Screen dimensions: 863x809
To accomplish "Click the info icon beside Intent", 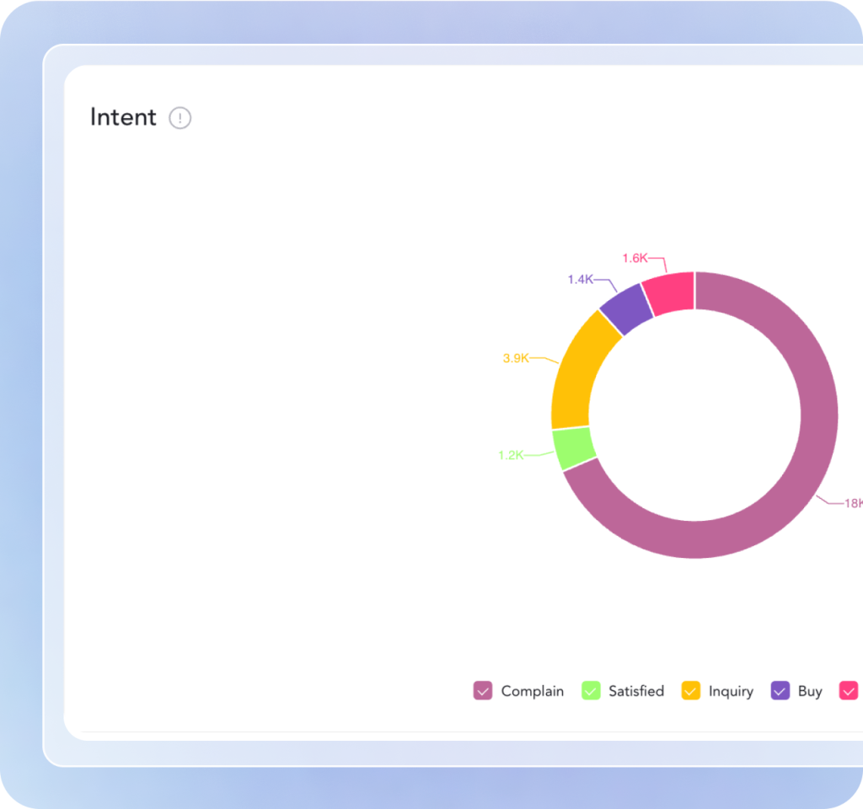I will click(x=180, y=118).
